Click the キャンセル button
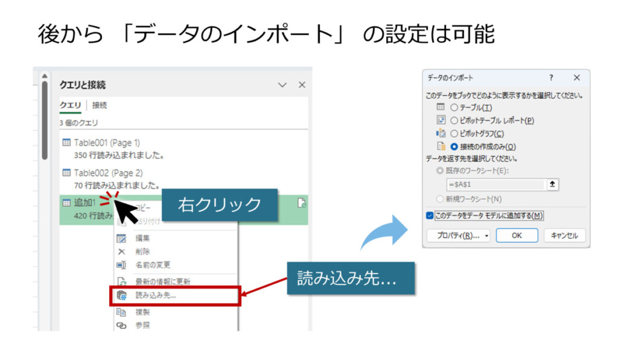This screenshot has height=347, width=618. [x=564, y=236]
